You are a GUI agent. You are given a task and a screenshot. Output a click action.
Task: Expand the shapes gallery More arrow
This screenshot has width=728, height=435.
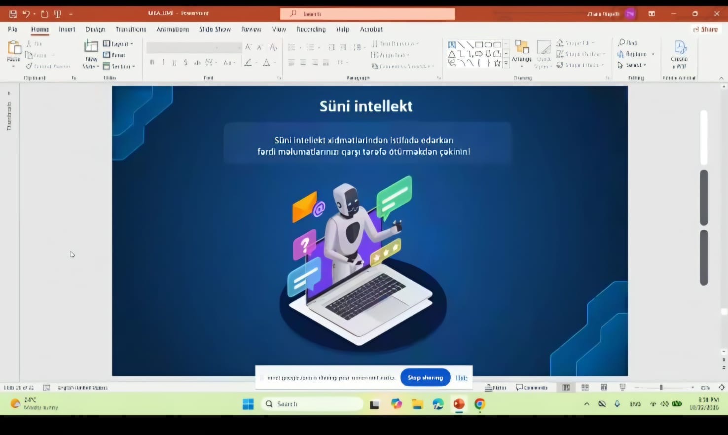506,64
